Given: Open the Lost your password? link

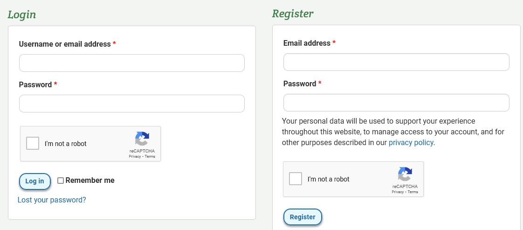Looking at the screenshot, I should tap(52, 200).
